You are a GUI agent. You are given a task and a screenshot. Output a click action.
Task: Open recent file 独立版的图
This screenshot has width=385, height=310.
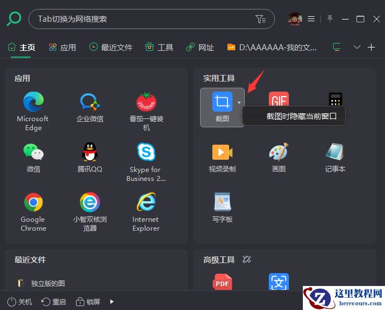pos(41,283)
